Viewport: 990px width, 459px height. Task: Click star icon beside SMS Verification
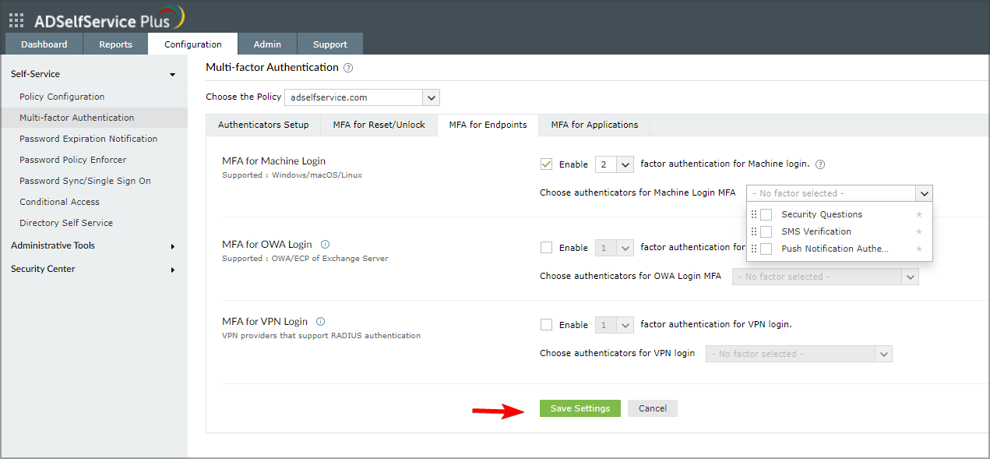(x=919, y=231)
